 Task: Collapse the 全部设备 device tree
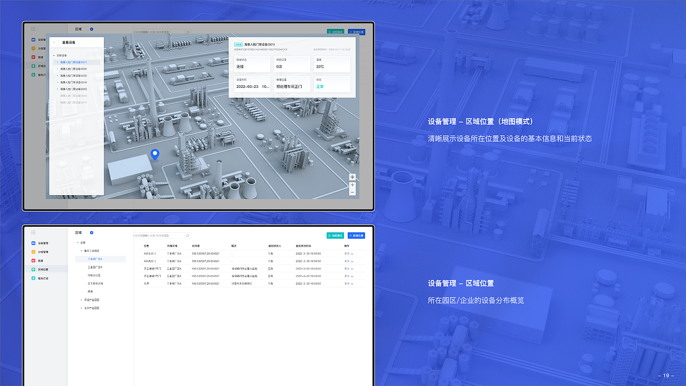[54, 55]
